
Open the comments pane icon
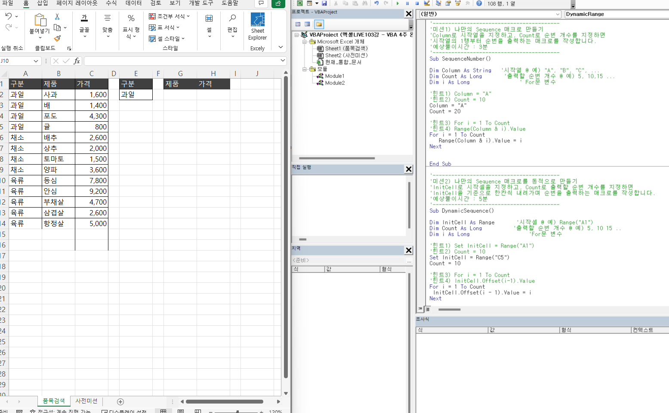pyautogui.click(x=261, y=3)
